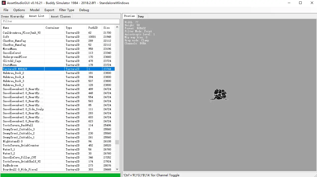This screenshot has height=177, width=317.
Task: Select the TootsTavern_BackWall row
Action: (x=58, y=125)
